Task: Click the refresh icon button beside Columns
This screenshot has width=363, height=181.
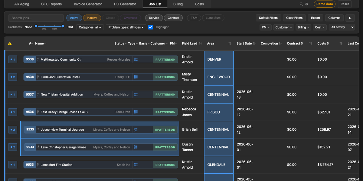Action: coord(350,18)
